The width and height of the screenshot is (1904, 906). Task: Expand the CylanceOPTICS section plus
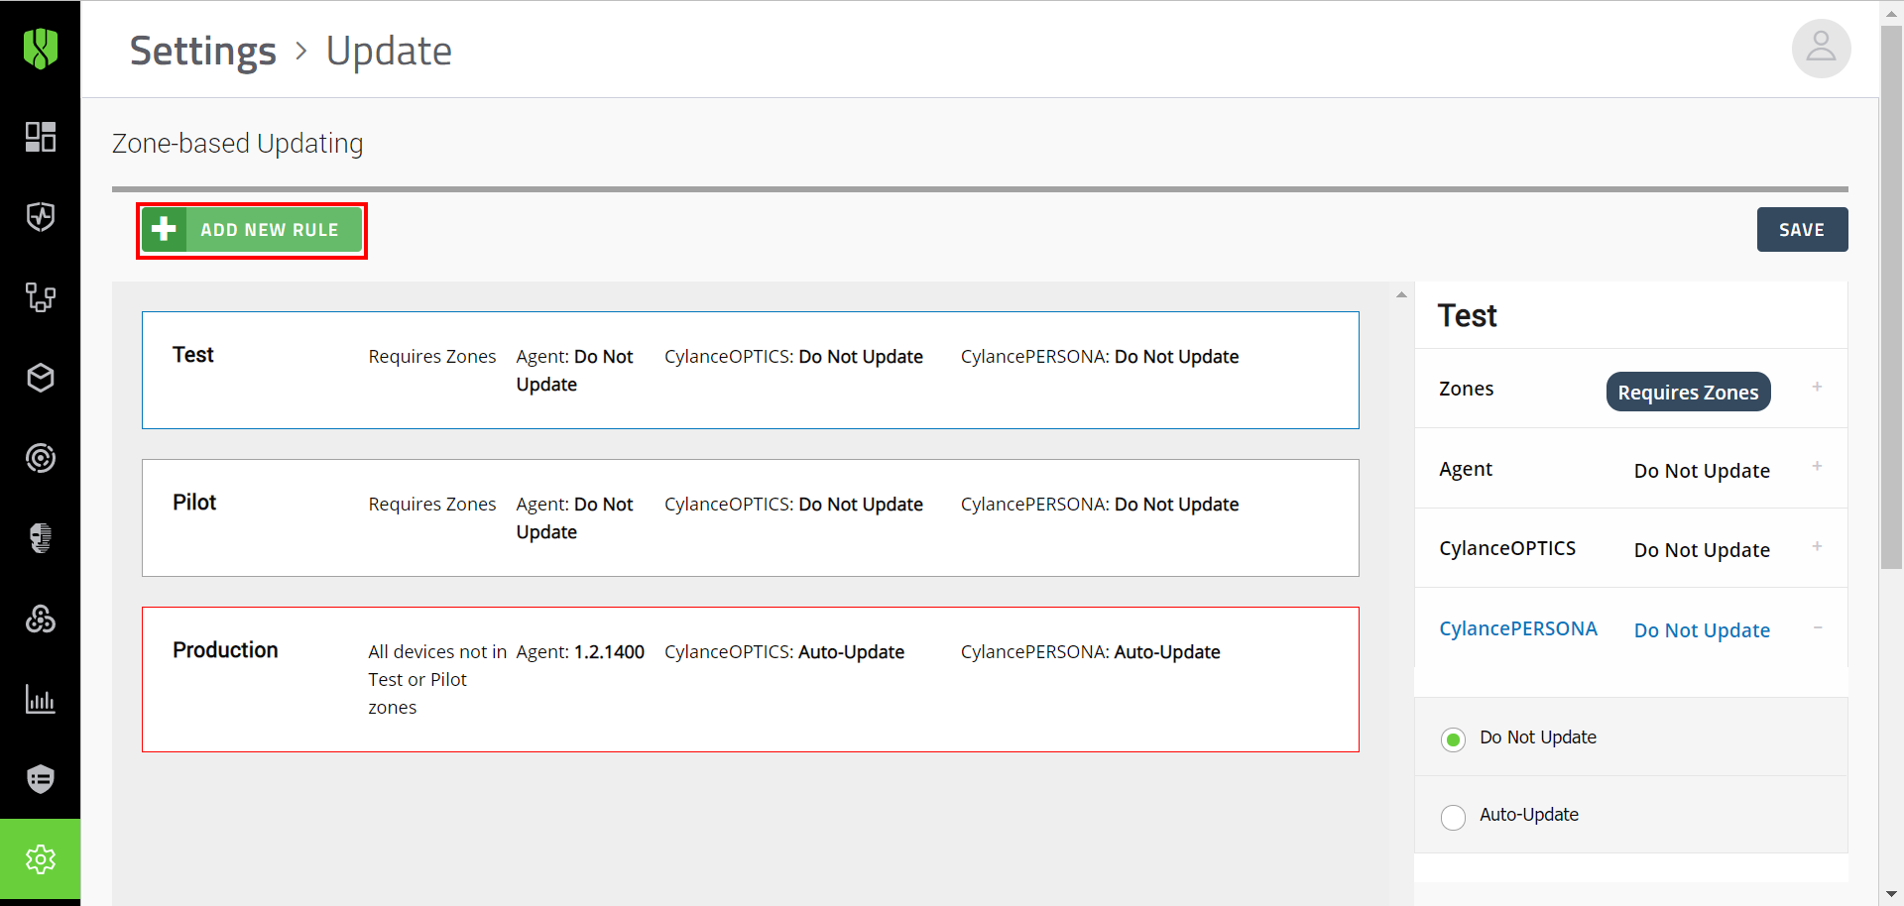pos(1817,546)
